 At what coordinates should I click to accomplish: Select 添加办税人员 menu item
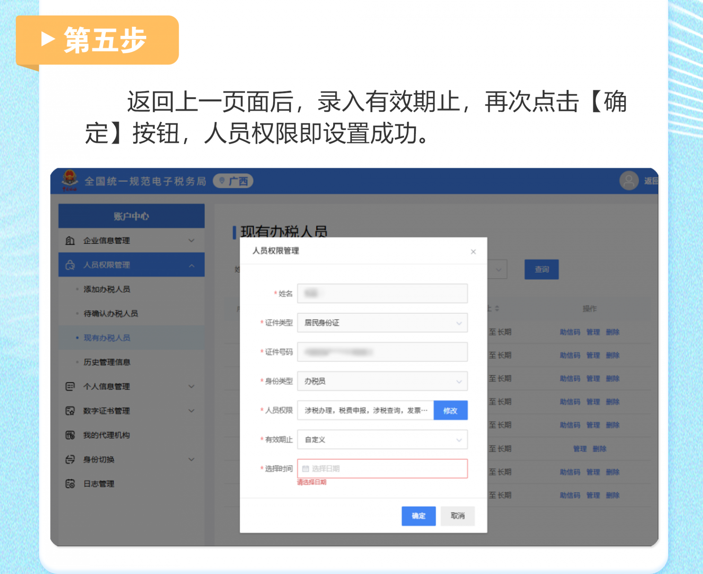click(107, 289)
